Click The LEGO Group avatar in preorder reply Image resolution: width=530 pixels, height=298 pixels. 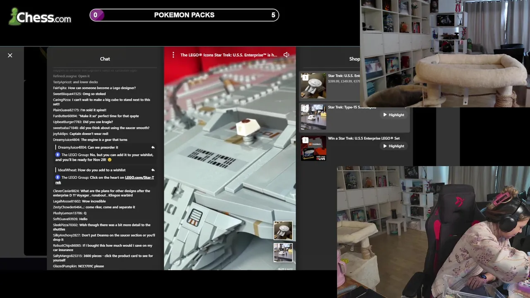click(58, 155)
